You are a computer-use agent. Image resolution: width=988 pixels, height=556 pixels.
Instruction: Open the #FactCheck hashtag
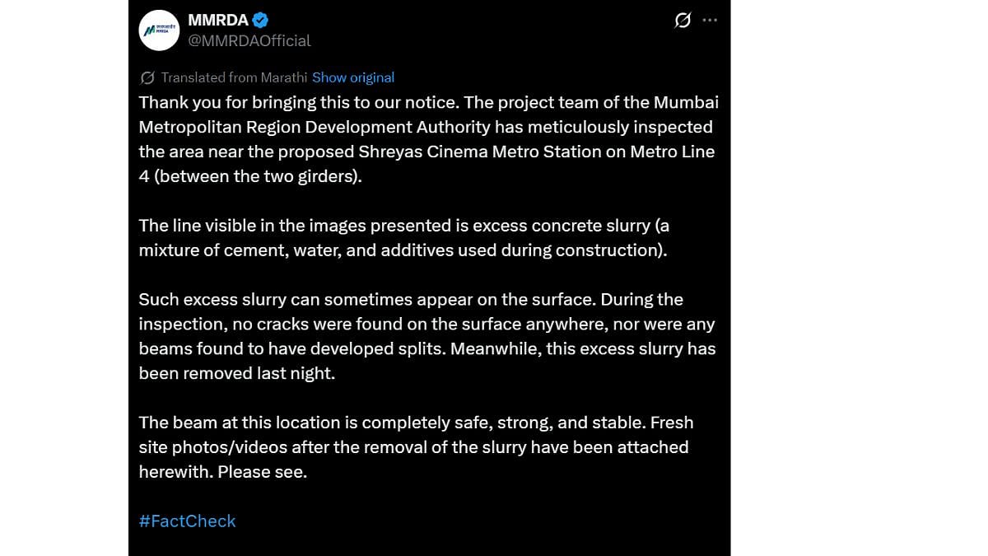(188, 521)
